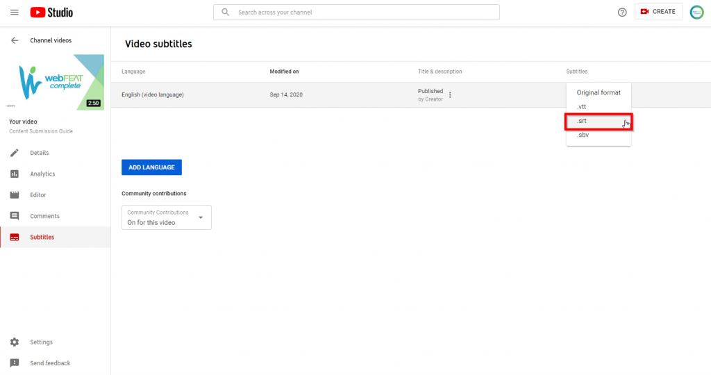Viewport: 711px width, 375px height.
Task: Choose the .vtt subtitle format
Action: (599, 106)
